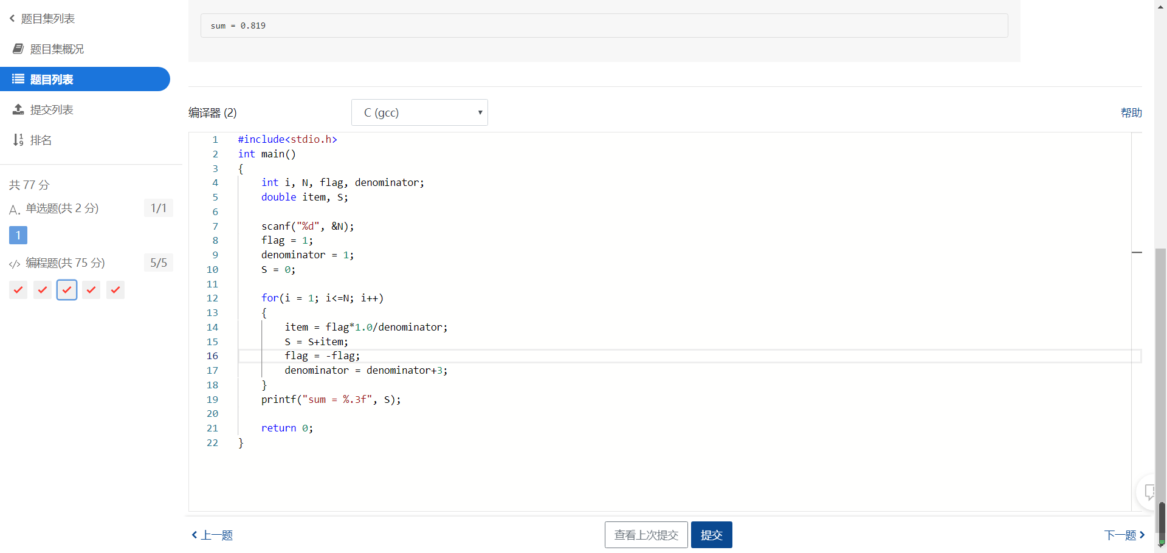Open the 排名 sidebar item
This screenshot has width=1167, height=553.
[41, 140]
